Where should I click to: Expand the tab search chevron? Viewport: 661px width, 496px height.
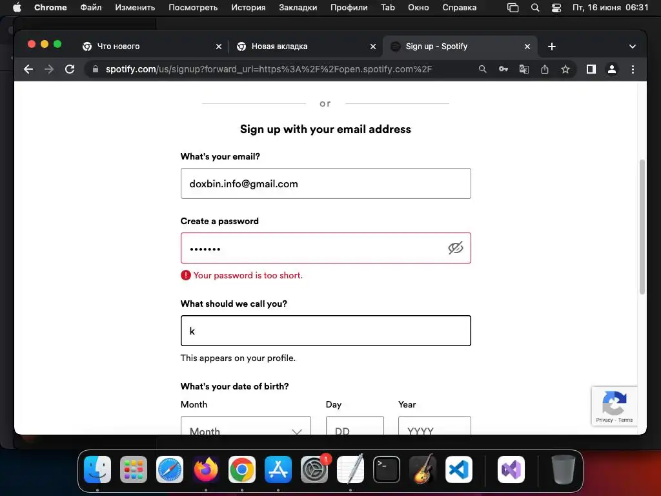pyautogui.click(x=633, y=46)
